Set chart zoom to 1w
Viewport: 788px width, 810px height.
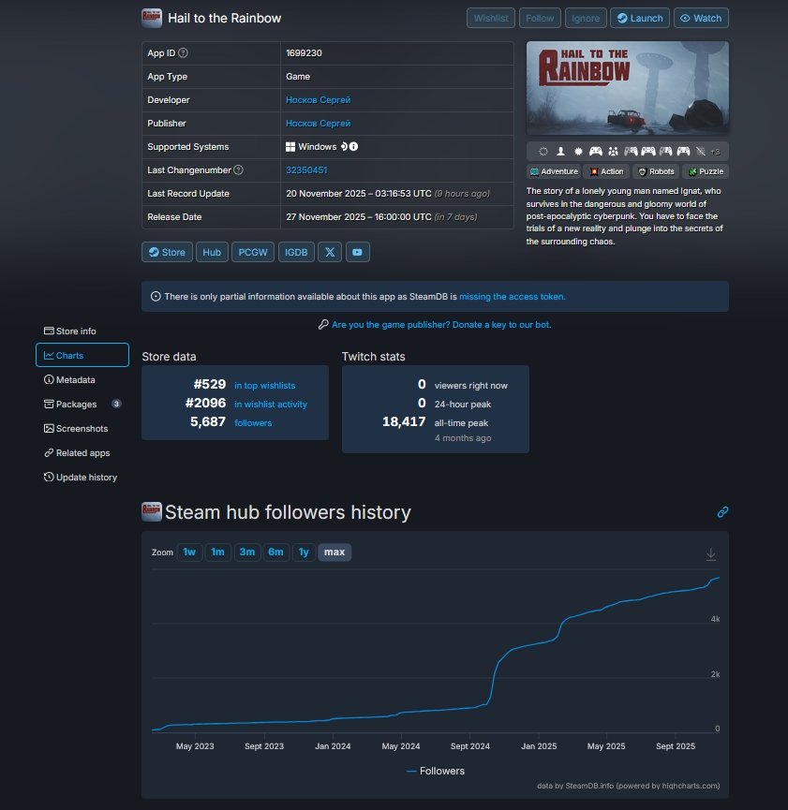[x=189, y=552]
